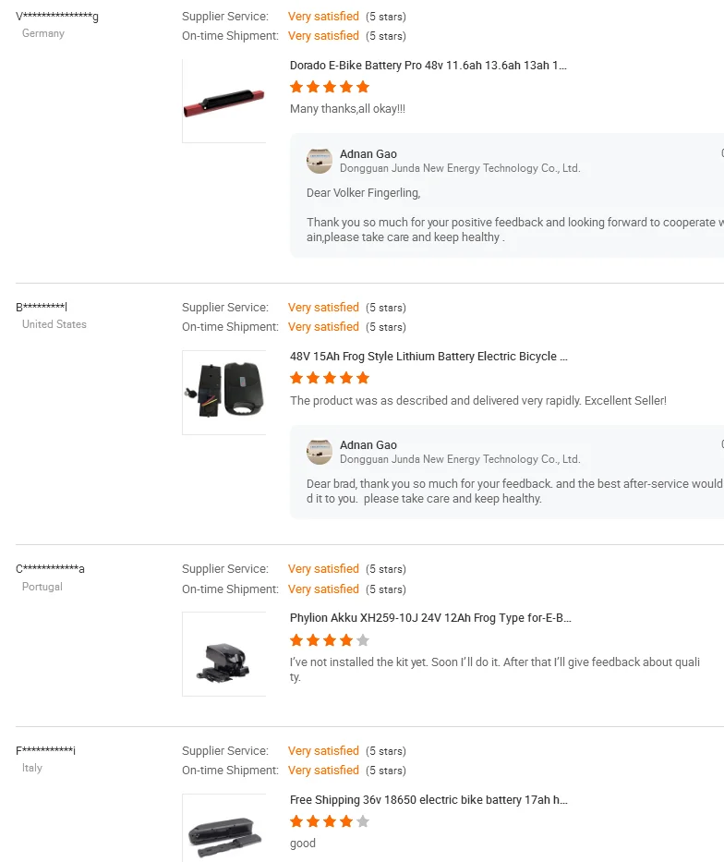Click the Dorado E-Bike Battery Pro title link
Screen dimensions: 724x862
(x=428, y=66)
